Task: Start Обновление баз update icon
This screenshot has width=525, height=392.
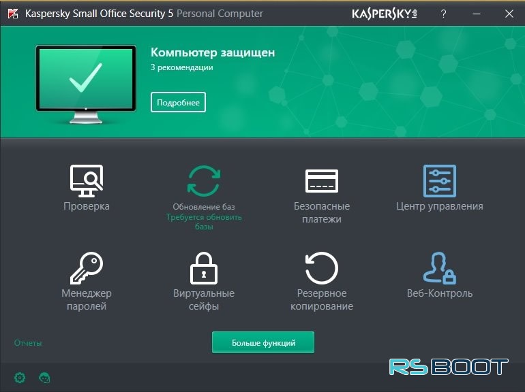Action: [x=204, y=181]
